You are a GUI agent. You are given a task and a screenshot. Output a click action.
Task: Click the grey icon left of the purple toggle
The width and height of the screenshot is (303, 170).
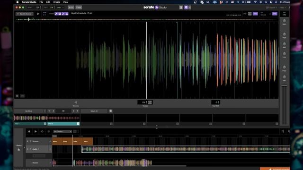[x=181, y=8]
